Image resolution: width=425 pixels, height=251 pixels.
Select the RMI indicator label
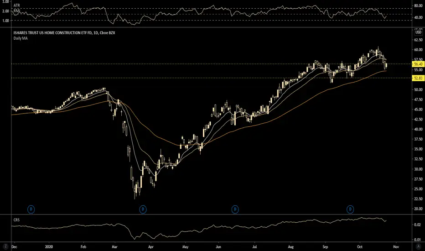(16, 10)
